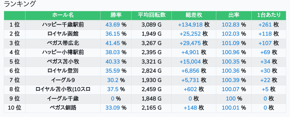The height and width of the screenshot is (117, 290).
Task: Select ベガス帯広北 hall name
Action: coord(63,43)
